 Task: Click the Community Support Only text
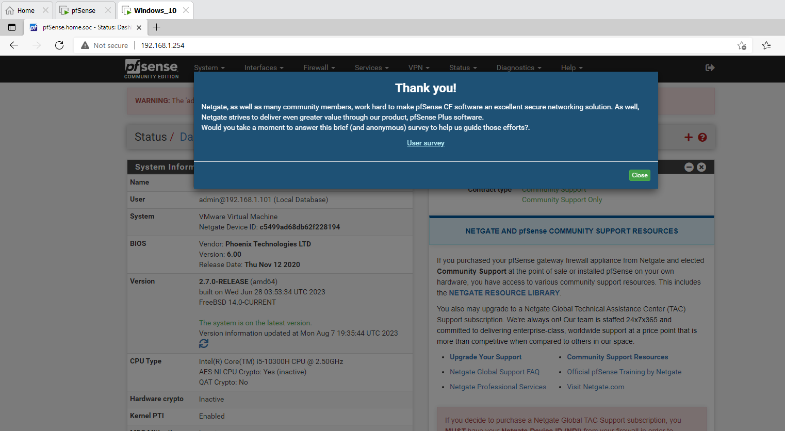point(562,200)
